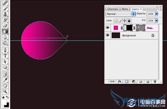
Task: Select the Zoom tool
Action: click(5, 91)
